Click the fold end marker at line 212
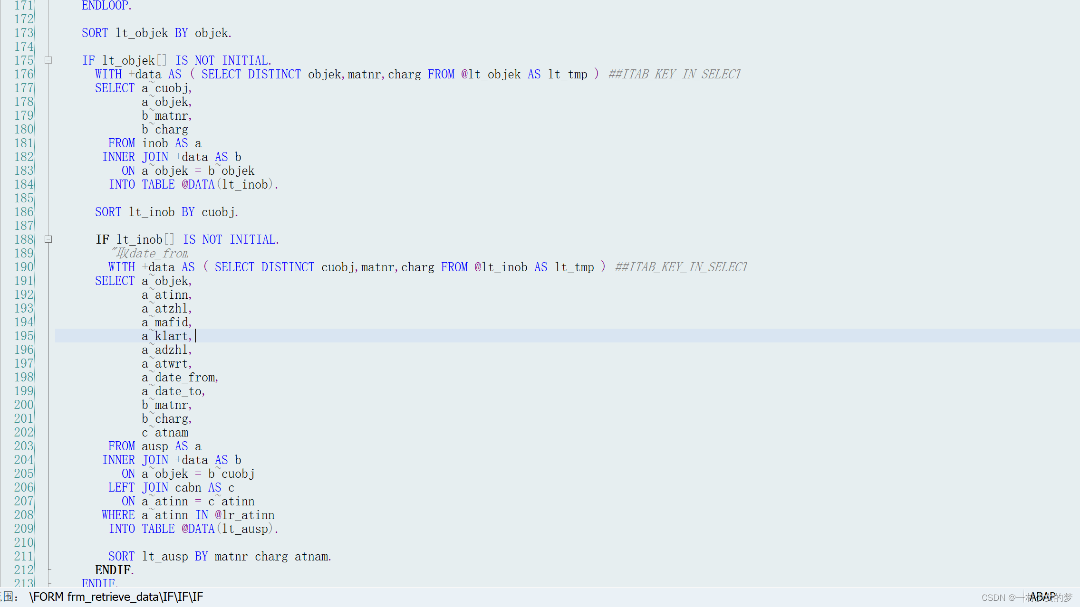Viewport: 1080px width, 607px height. pyautogui.click(x=48, y=569)
